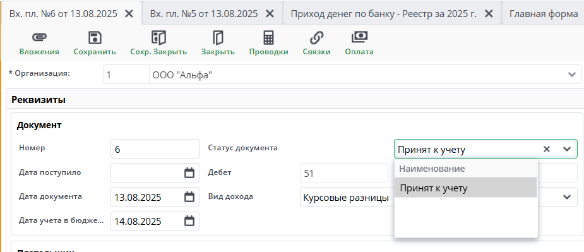This screenshot has width=584, height=252.
Task: Switch to Приход денег по банку Реестр tab
Action: click(392, 13)
